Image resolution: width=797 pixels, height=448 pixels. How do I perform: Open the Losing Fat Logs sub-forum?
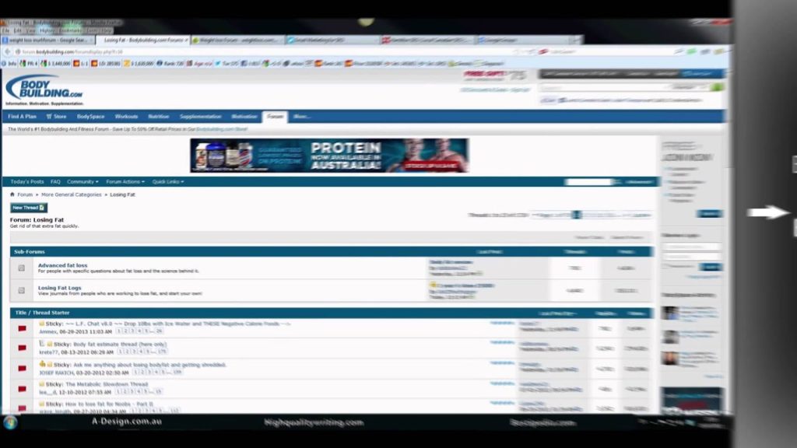tap(59, 288)
